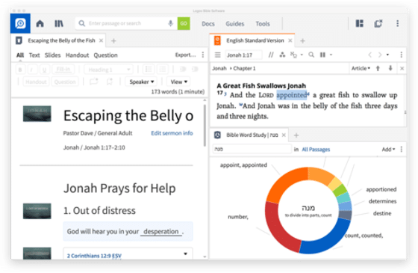
Task: Go to the Home page icon
Action: [40, 23]
